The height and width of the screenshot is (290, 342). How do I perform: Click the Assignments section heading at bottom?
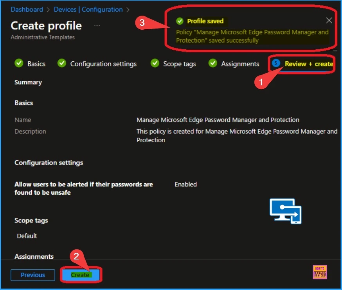(x=34, y=256)
